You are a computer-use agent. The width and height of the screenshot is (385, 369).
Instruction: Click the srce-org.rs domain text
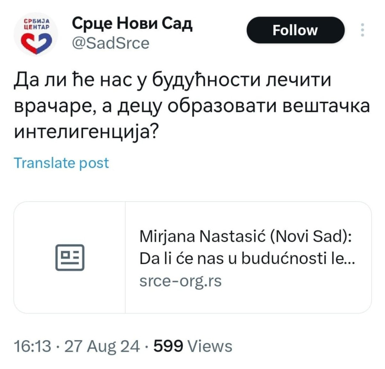click(x=180, y=280)
